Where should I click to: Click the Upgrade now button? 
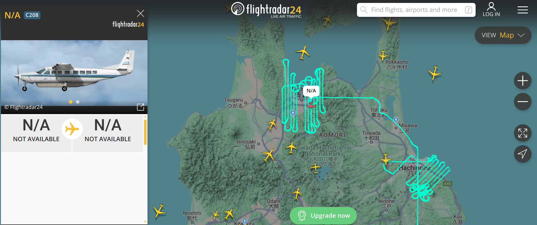323,216
